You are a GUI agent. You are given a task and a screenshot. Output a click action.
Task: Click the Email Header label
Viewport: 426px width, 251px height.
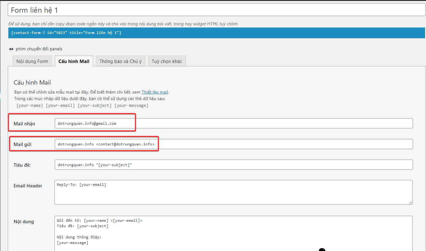28,186
